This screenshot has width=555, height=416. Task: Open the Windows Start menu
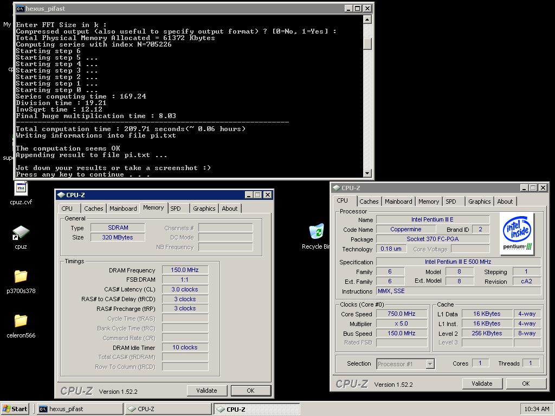pos(15,409)
